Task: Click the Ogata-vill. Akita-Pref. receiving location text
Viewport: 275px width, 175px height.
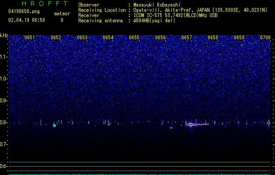Action: coord(200,10)
